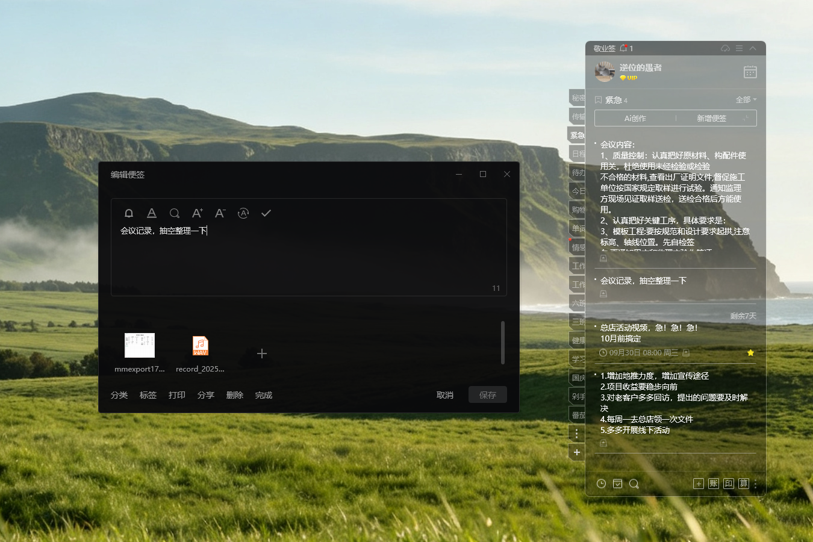
Task: Open the hamburger menu in the 敬业签 title bar
Action: pos(739,48)
